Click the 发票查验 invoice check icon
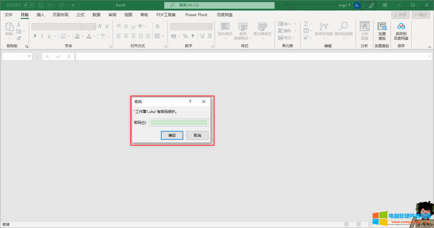The image size is (434, 228). 382,27
